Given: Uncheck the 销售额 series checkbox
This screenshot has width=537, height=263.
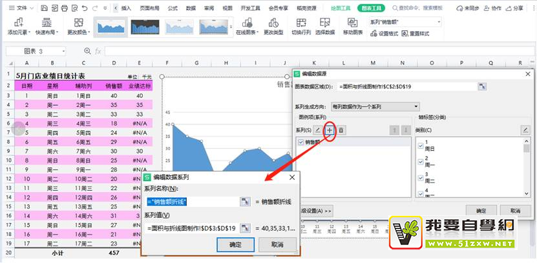Looking at the screenshot, I should [x=300, y=142].
